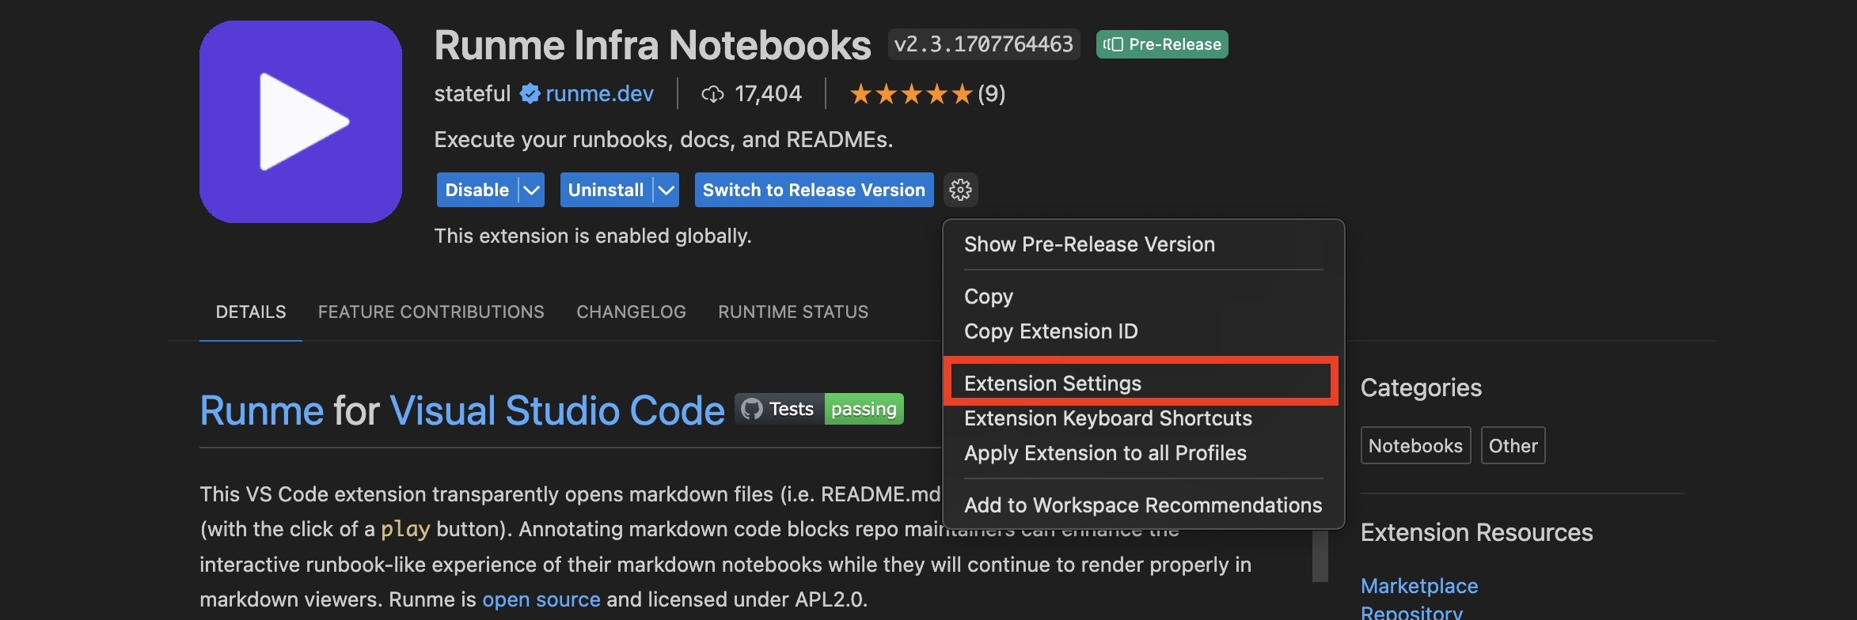Expand the Disable dropdown arrow
Image resolution: width=1857 pixels, height=620 pixels.
532,190
